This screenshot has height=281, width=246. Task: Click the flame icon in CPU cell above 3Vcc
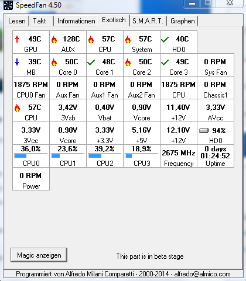pos(17,108)
